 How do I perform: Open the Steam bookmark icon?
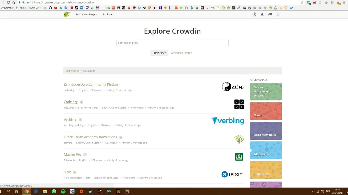point(76,8)
